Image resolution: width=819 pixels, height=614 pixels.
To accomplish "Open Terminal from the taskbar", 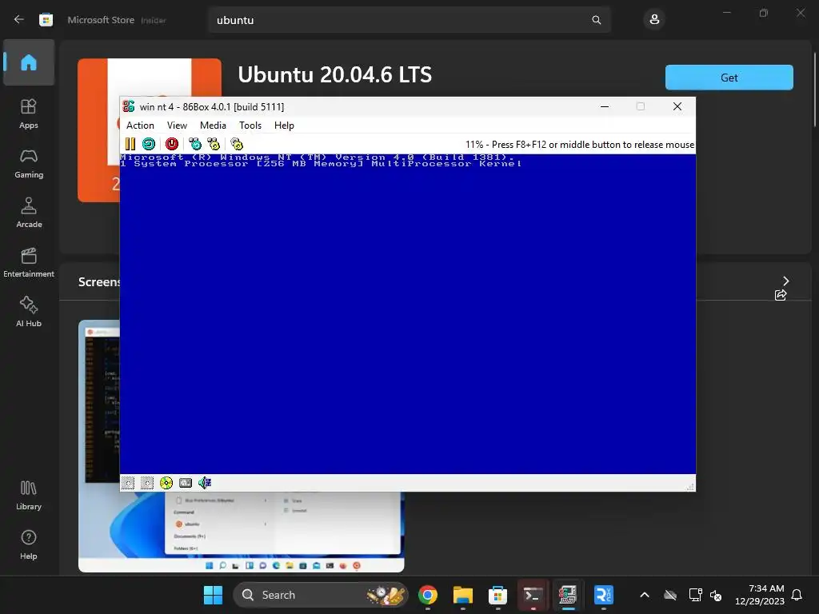I will click(533, 595).
